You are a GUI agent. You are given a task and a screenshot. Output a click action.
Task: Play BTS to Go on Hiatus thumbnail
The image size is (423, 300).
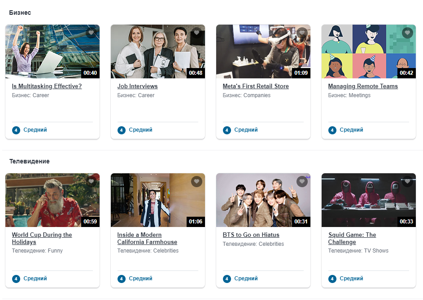(x=263, y=200)
